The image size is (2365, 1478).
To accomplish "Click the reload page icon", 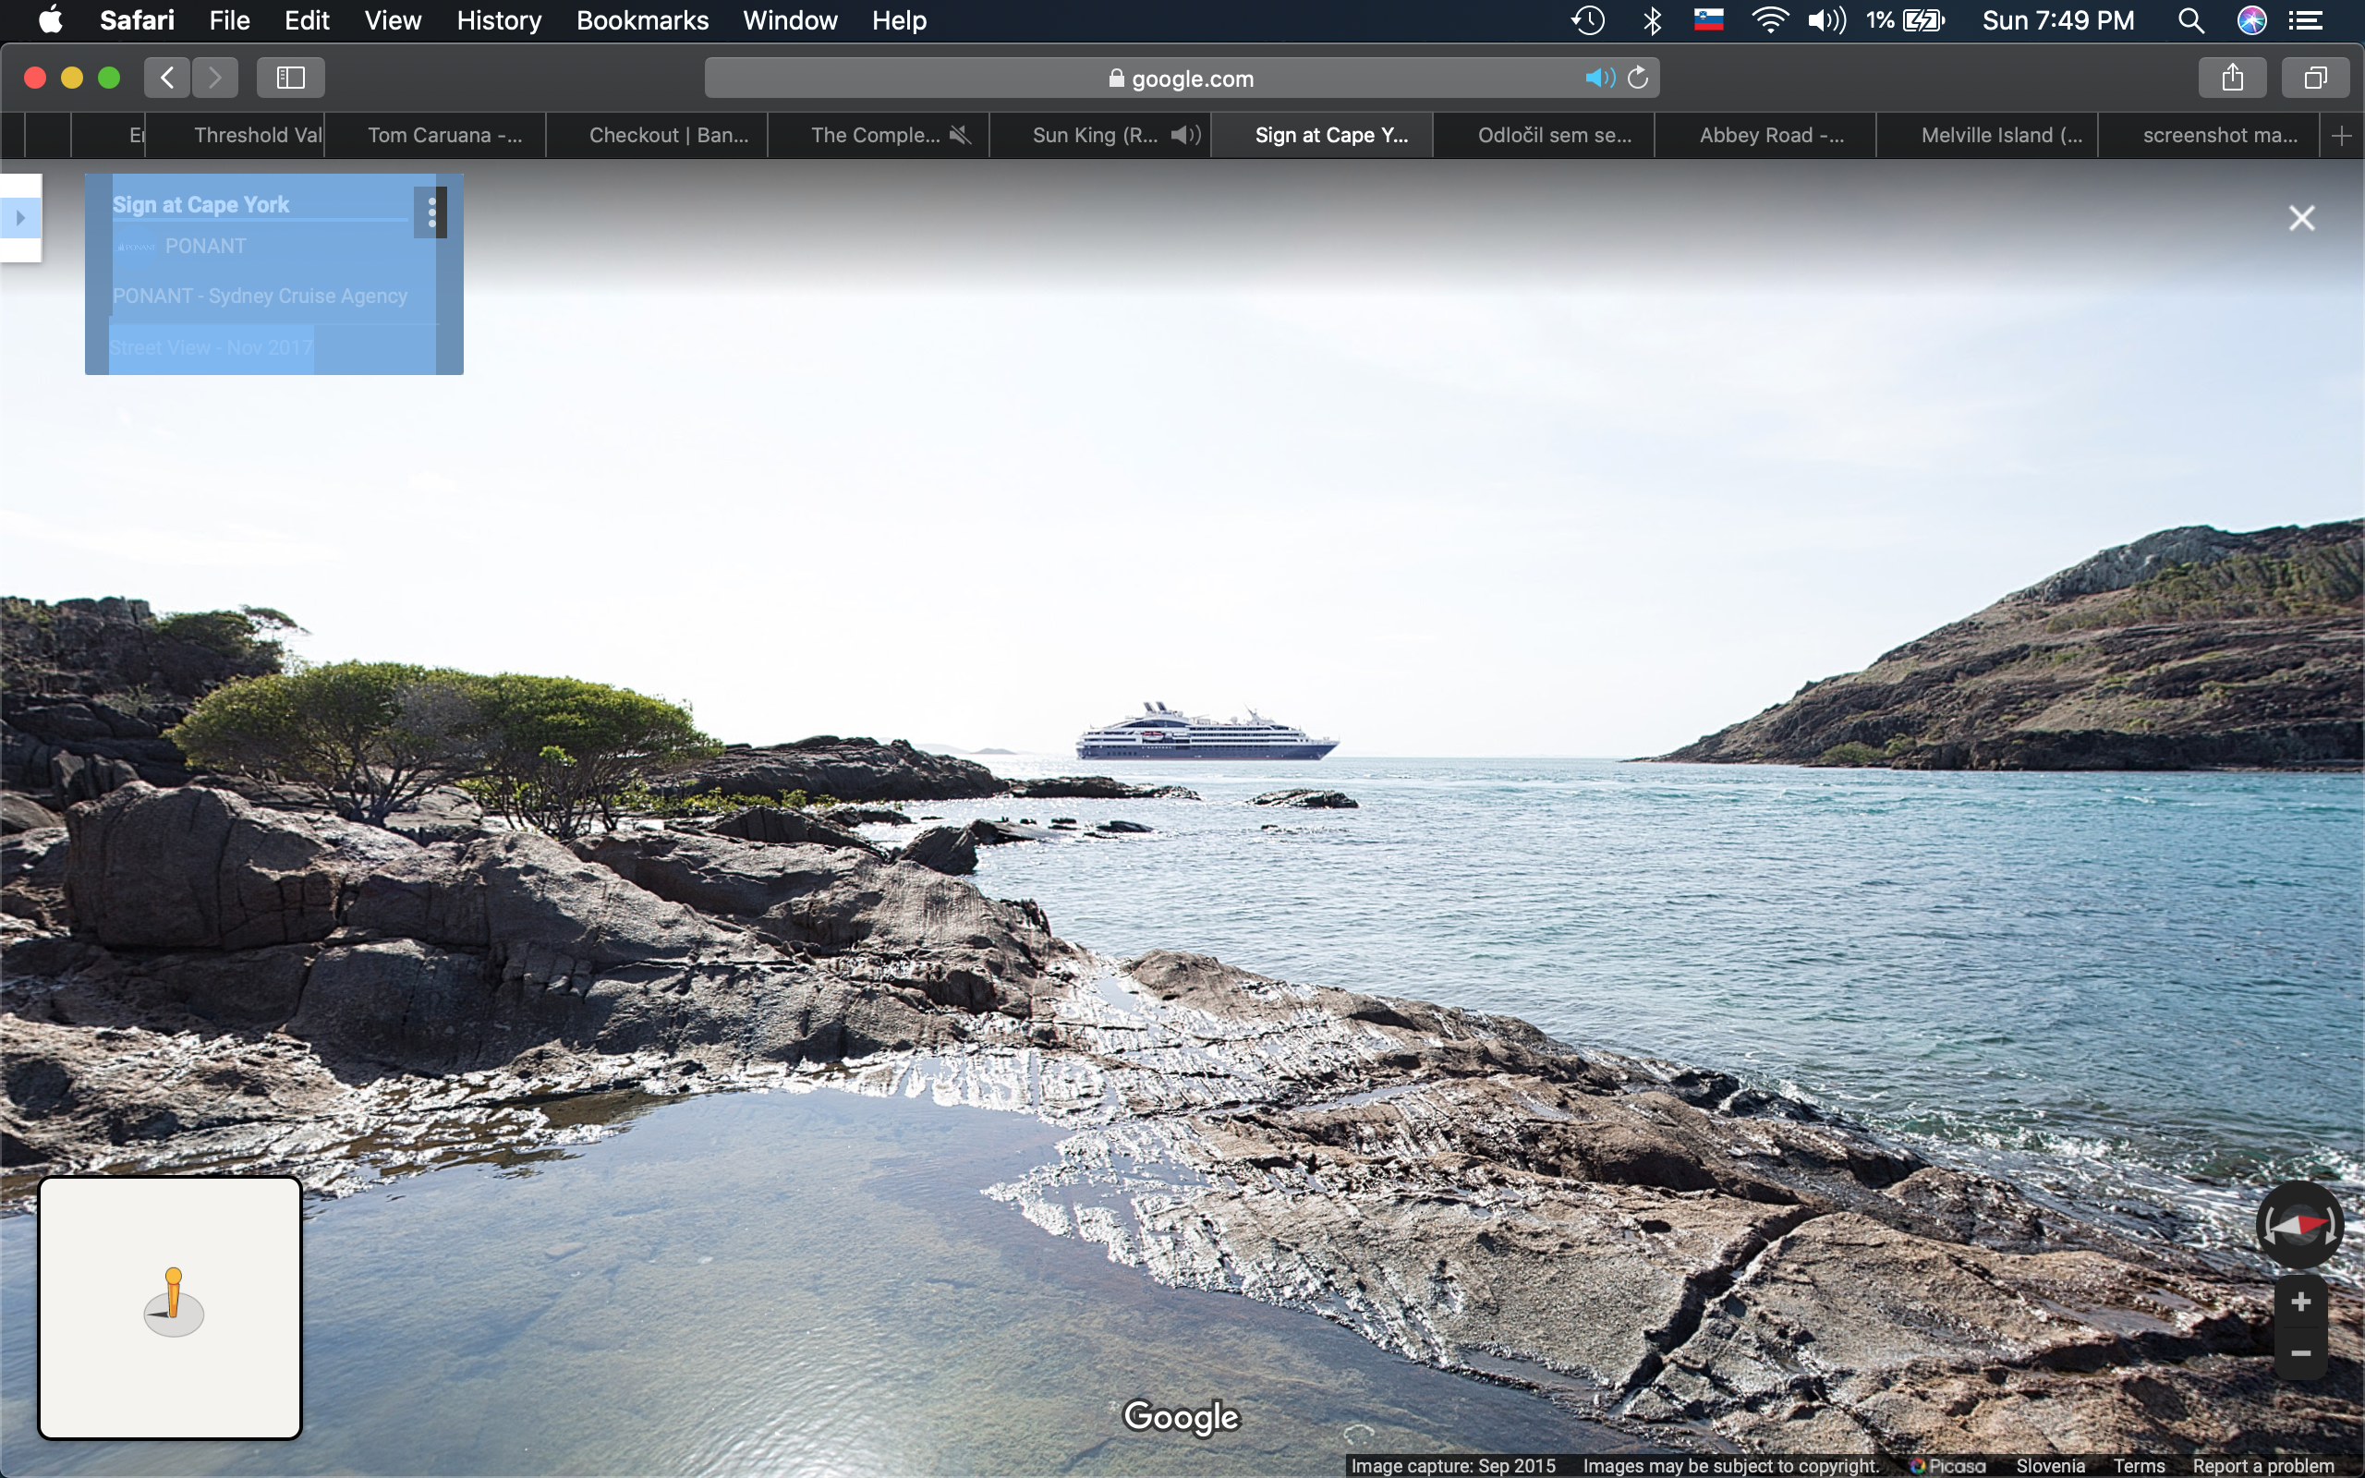I will click(1639, 79).
